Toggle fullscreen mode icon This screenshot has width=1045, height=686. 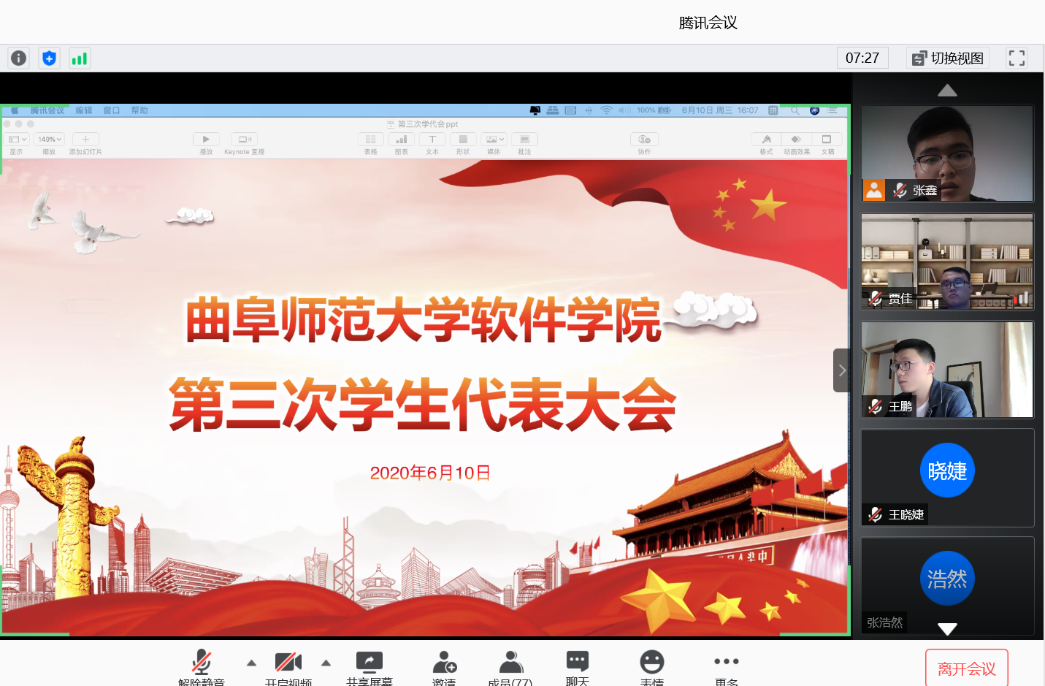click(1017, 58)
